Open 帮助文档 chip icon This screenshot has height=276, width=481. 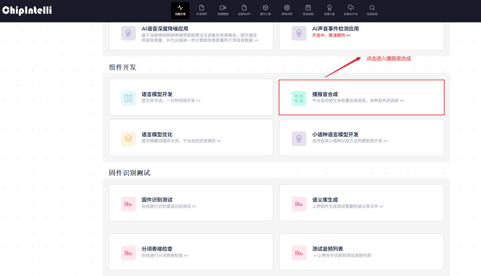point(287,8)
